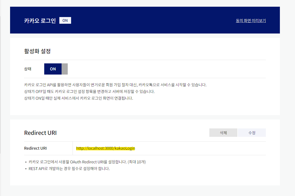Image resolution: width=295 pixels, height=196 pixels.
Task: Click the 카카오 로그인 header title
Action: (x=40, y=21)
